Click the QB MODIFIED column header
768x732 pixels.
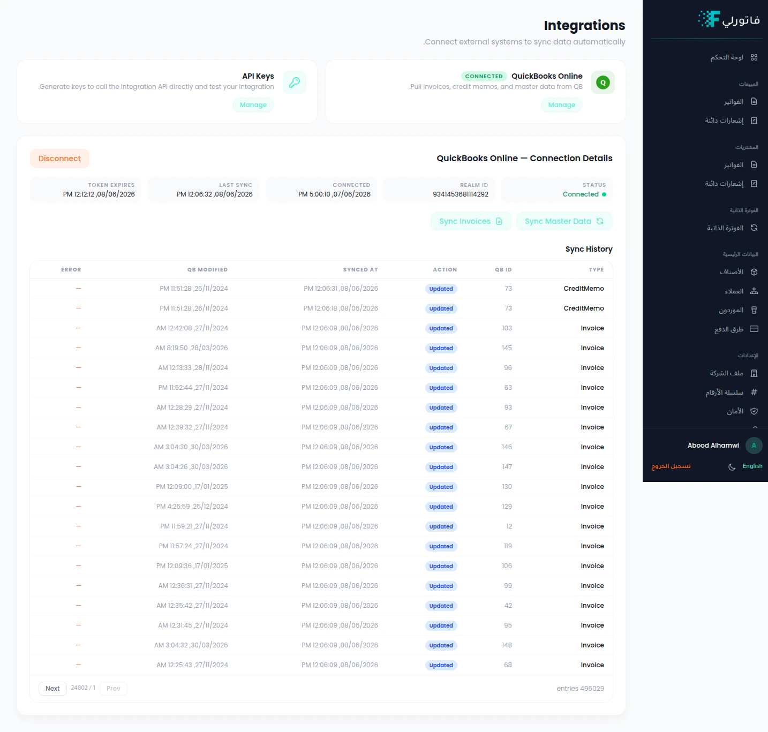tap(207, 270)
